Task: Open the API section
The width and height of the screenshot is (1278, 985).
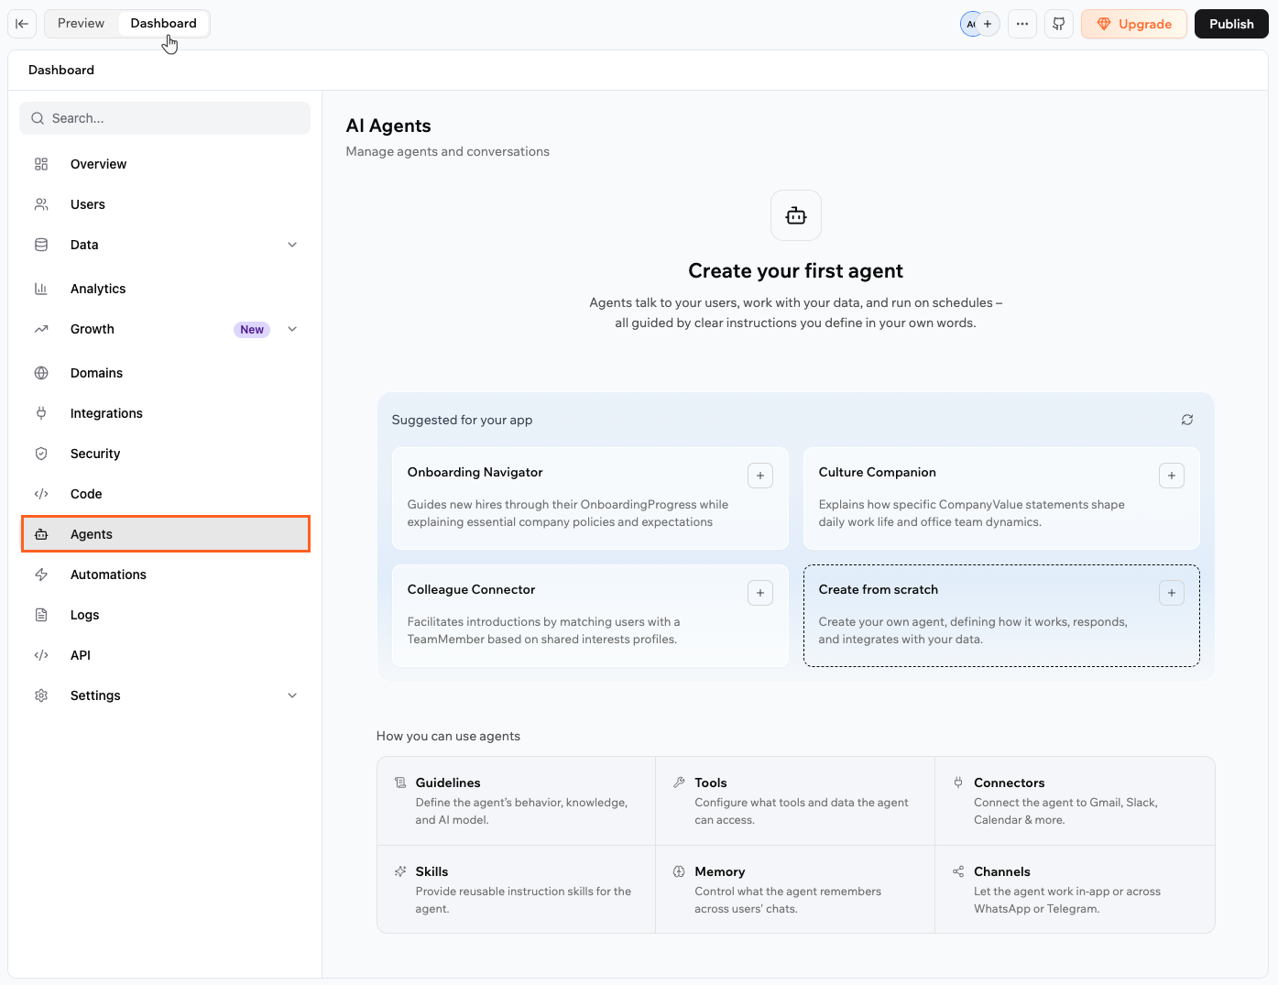Action: tap(165, 655)
